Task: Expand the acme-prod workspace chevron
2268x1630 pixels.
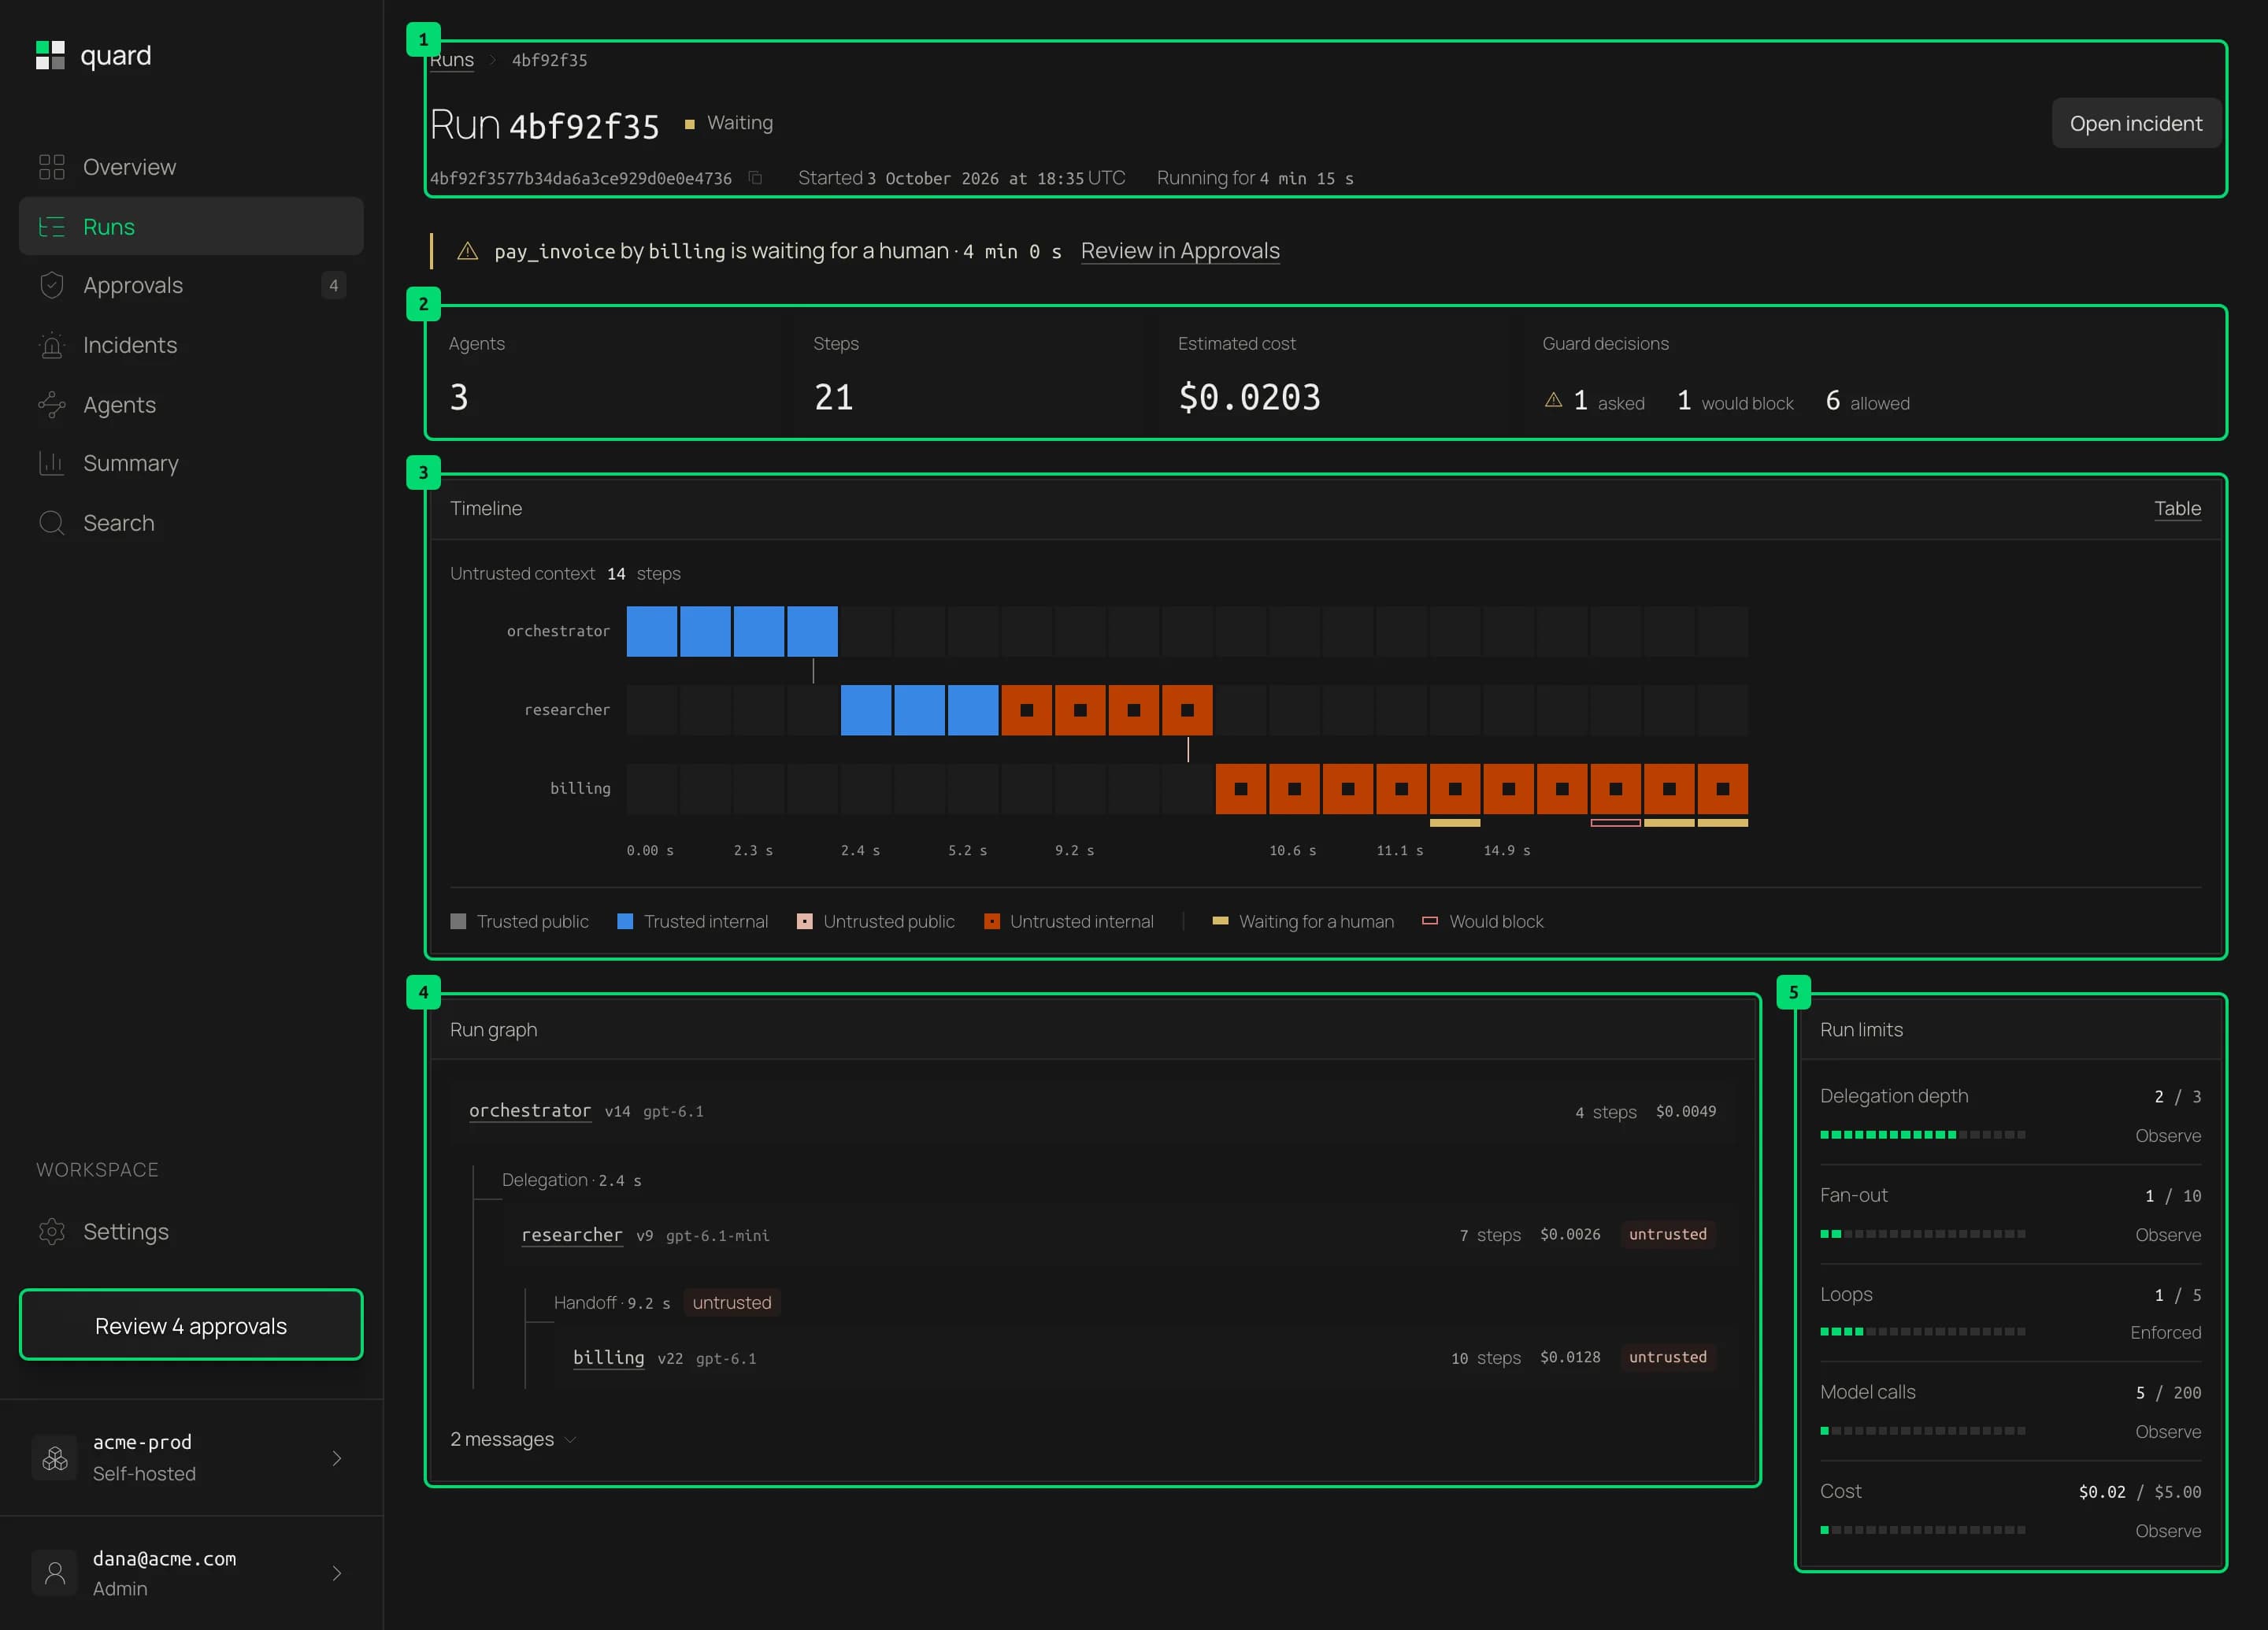Action: coord(337,1458)
